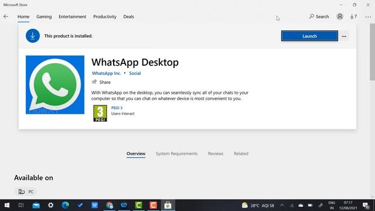The width and height of the screenshot is (375, 211).
Task: Click the 'Available on' heading
Action: coord(33,178)
